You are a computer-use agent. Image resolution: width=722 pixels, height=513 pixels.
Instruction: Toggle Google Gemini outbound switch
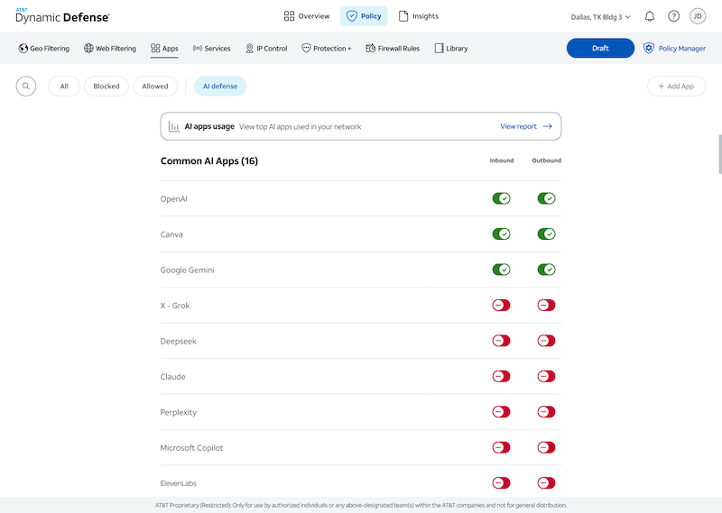coord(547,270)
